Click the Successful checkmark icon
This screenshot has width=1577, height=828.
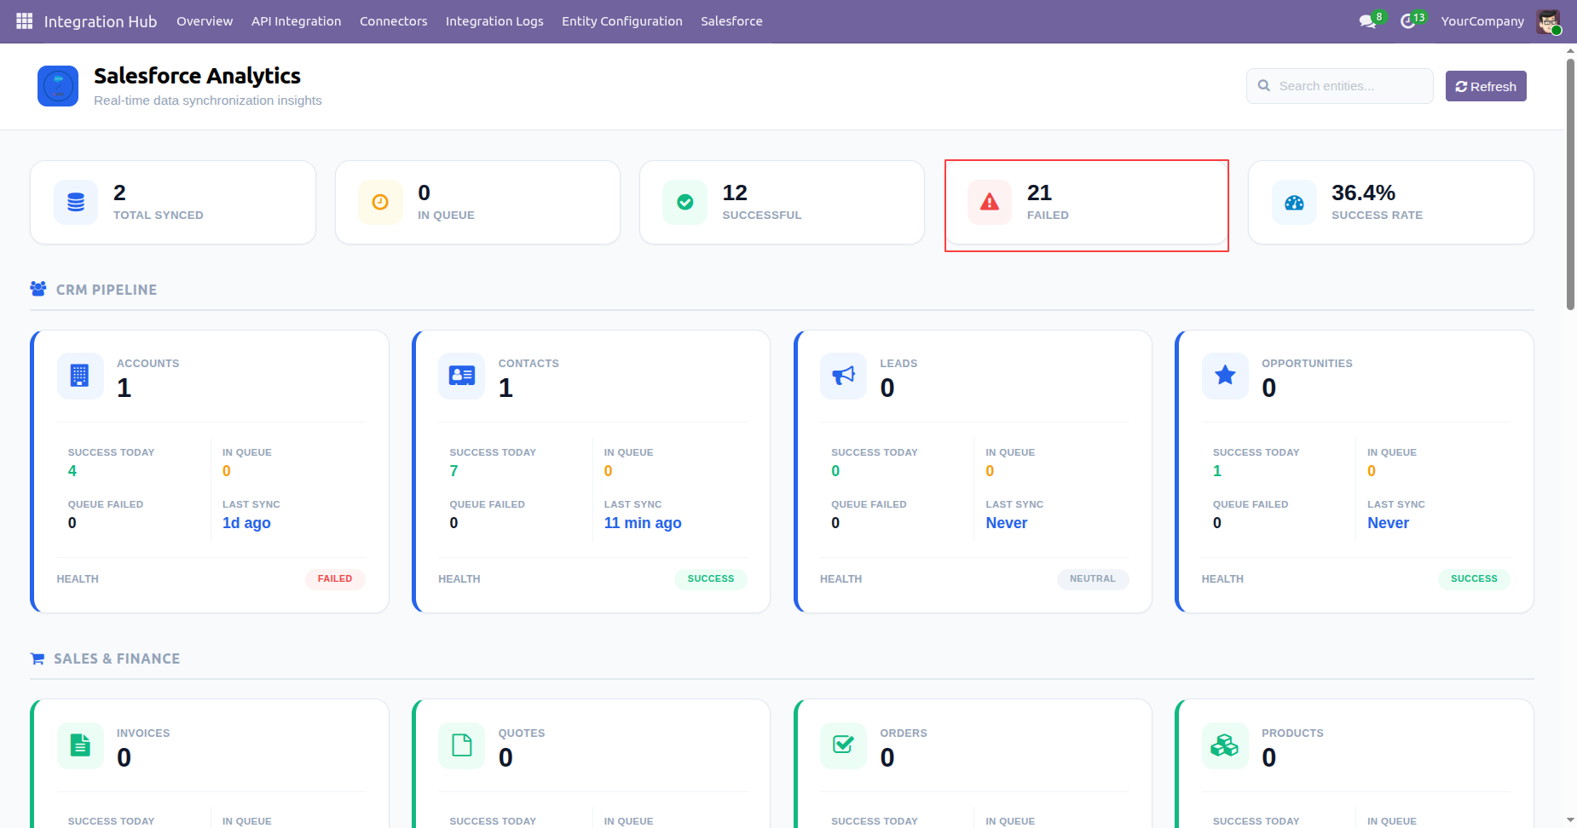[x=685, y=202]
